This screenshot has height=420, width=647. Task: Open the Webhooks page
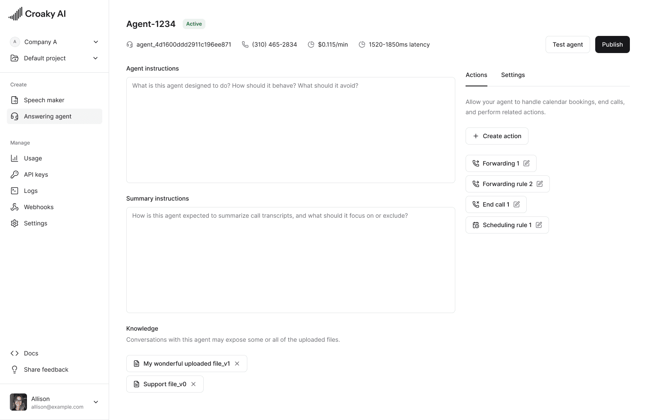[38, 207]
